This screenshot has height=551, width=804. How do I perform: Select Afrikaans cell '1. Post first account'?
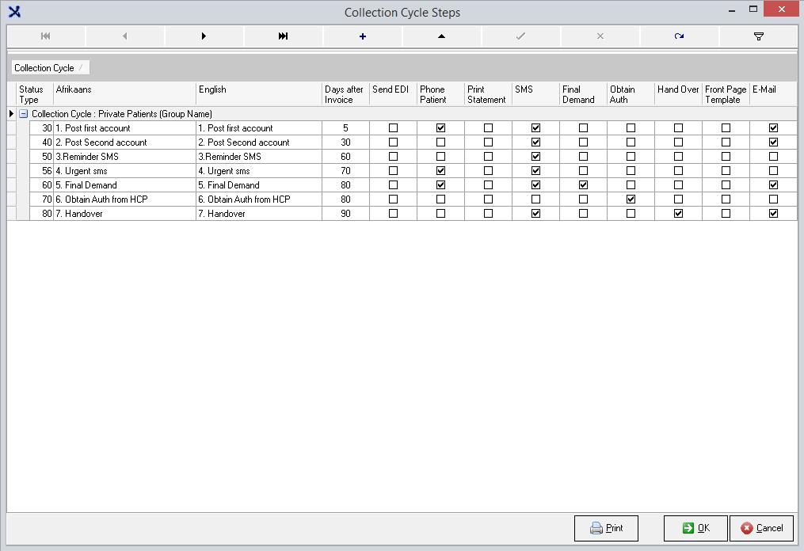click(124, 128)
